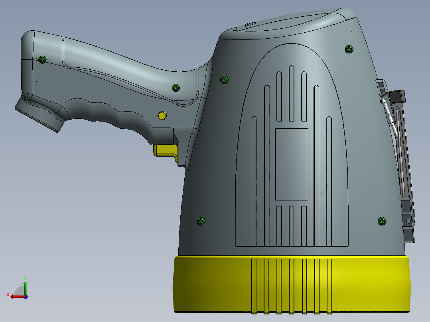Pick the yellow ribbed base ring
The width and height of the screenshot is (430, 322).
click(x=292, y=285)
